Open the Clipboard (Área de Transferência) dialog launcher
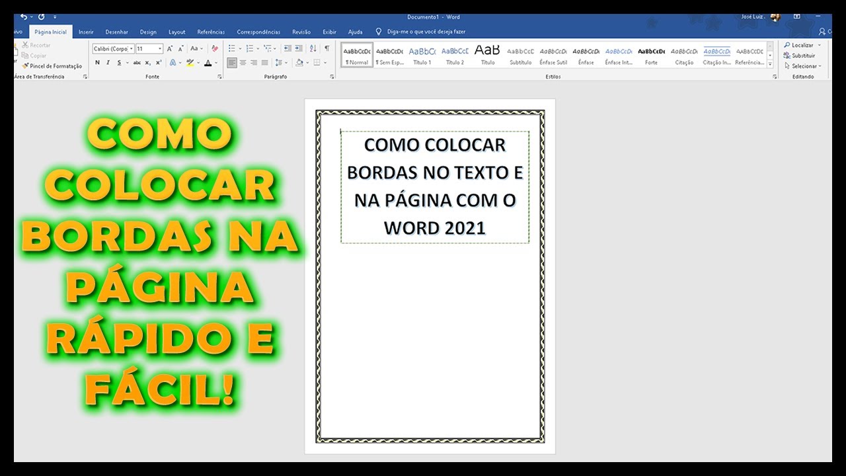Screen dimensions: 846x476 (x=85, y=77)
